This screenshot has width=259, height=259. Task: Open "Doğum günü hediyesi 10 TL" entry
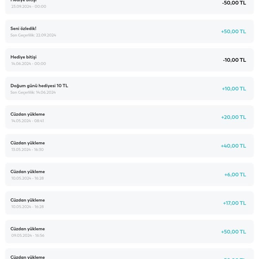click(x=129, y=89)
